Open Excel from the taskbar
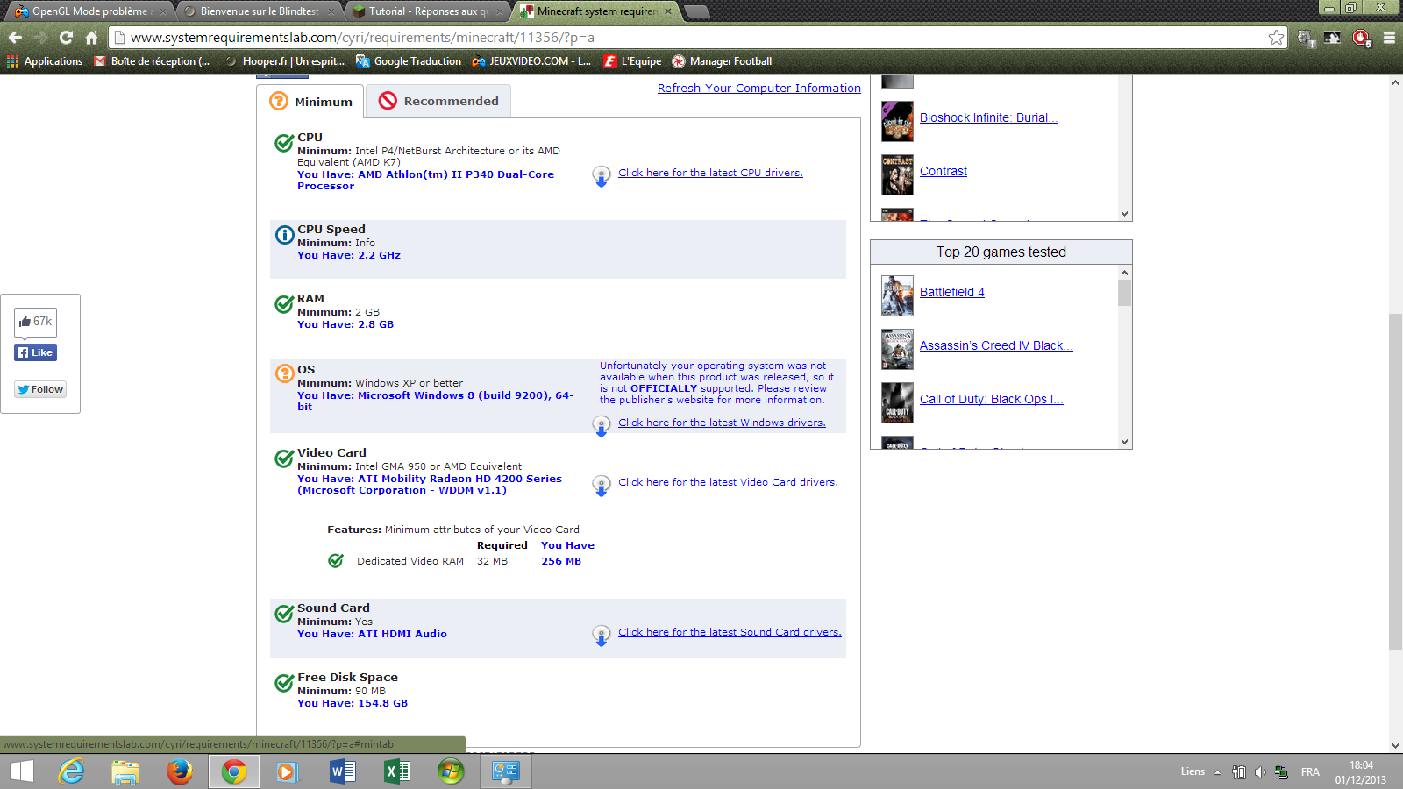1403x789 pixels. point(396,771)
